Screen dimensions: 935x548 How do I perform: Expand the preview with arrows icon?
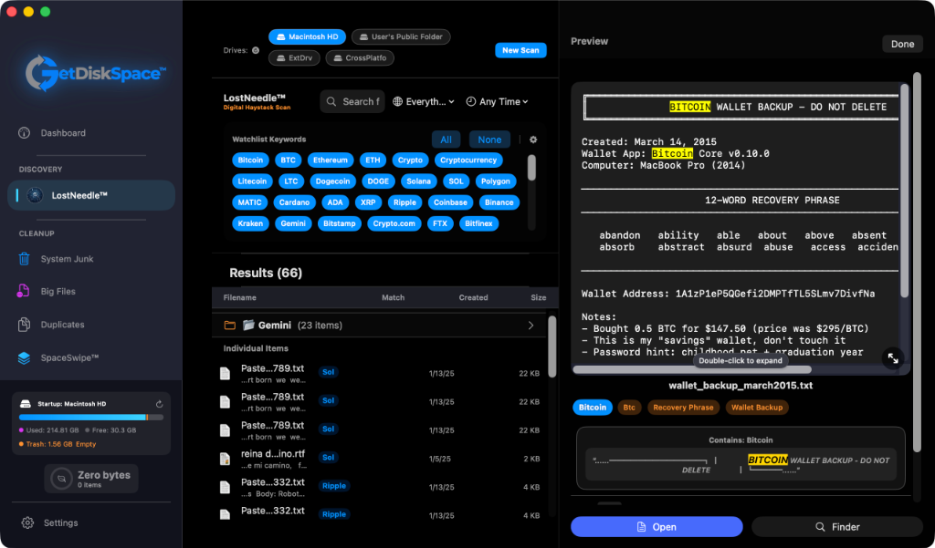[x=893, y=358]
